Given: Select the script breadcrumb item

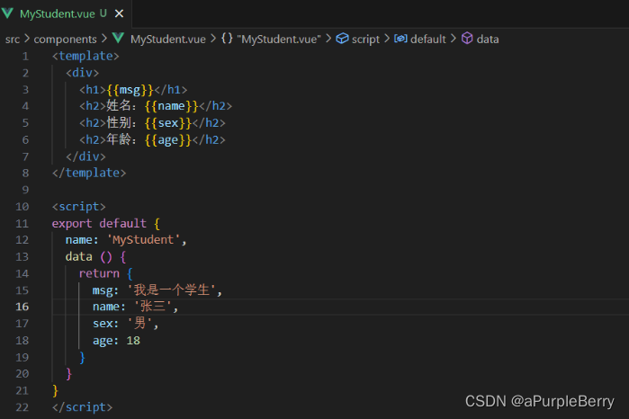Looking at the screenshot, I should click(x=365, y=39).
